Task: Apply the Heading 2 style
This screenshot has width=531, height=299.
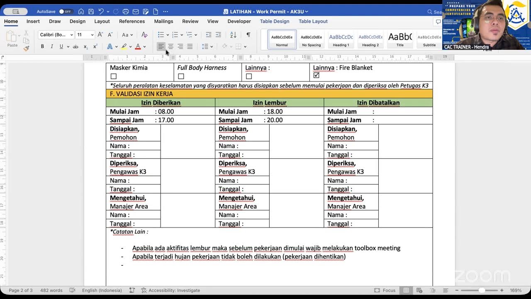Action: pyautogui.click(x=370, y=40)
